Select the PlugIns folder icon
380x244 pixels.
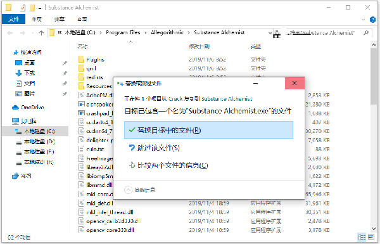(x=82, y=60)
